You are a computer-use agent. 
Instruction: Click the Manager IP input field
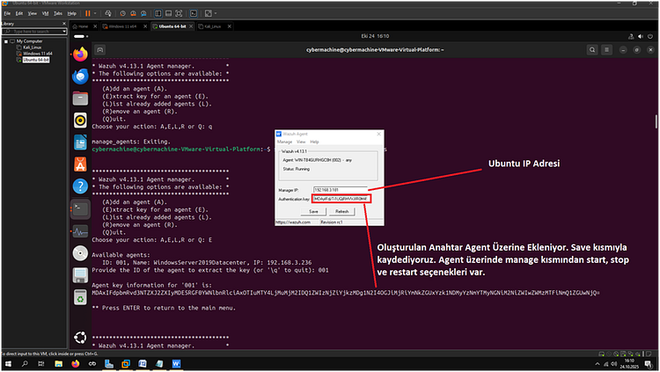340,190
